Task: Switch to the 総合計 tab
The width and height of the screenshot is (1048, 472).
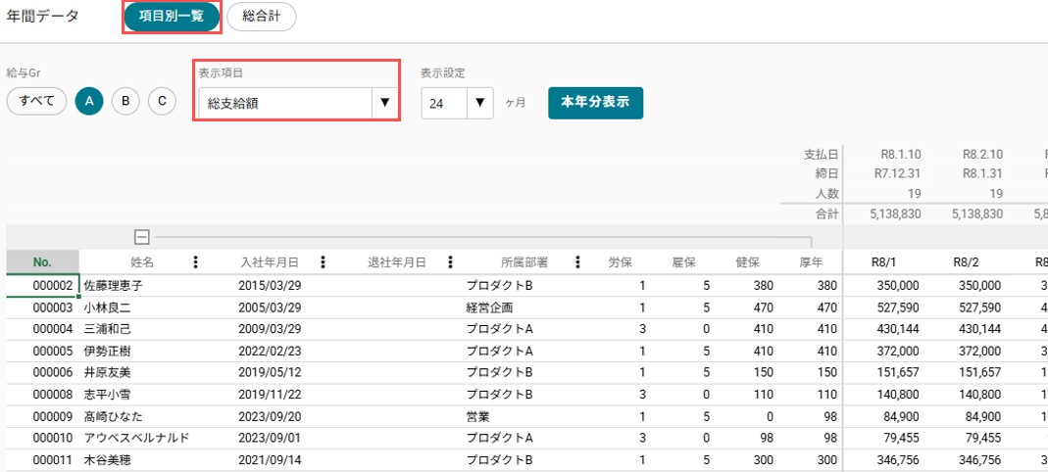Action: click(262, 17)
